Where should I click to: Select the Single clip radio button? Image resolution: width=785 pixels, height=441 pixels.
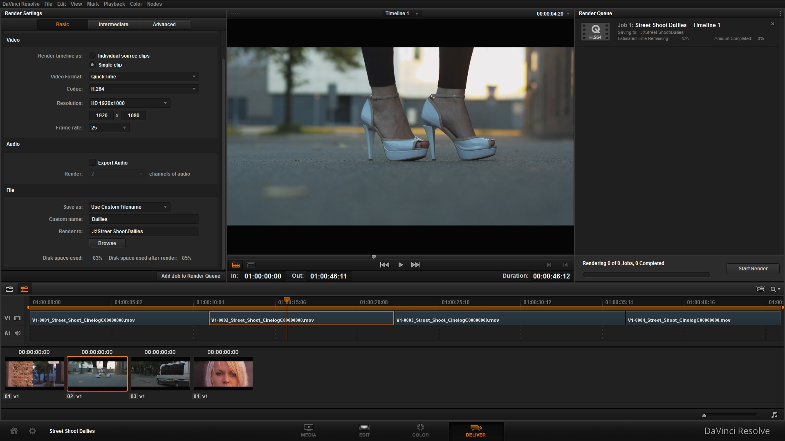[x=92, y=65]
